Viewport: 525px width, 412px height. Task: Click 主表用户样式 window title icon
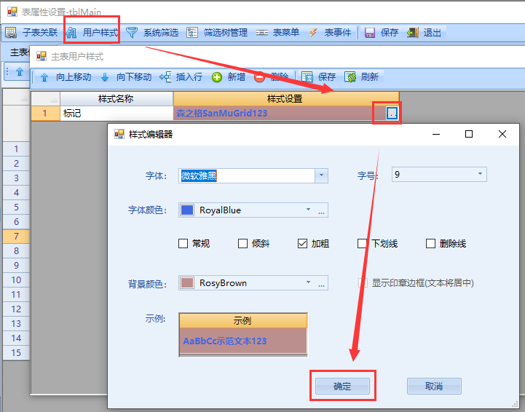[42, 56]
